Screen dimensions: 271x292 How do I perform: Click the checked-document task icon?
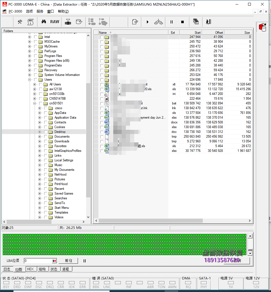(135, 22)
